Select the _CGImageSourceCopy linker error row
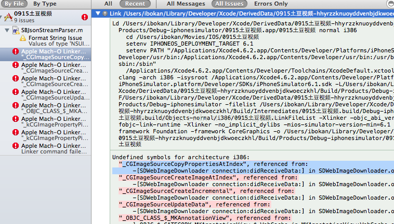394x224 pixels. [x=45, y=54]
